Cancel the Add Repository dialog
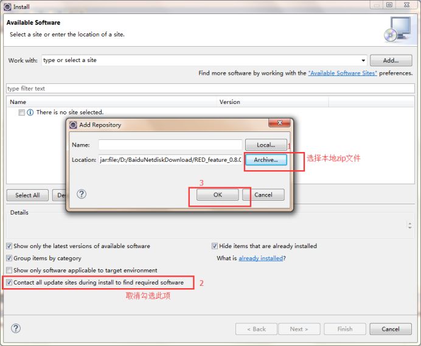The image size is (421, 346). click(x=263, y=195)
